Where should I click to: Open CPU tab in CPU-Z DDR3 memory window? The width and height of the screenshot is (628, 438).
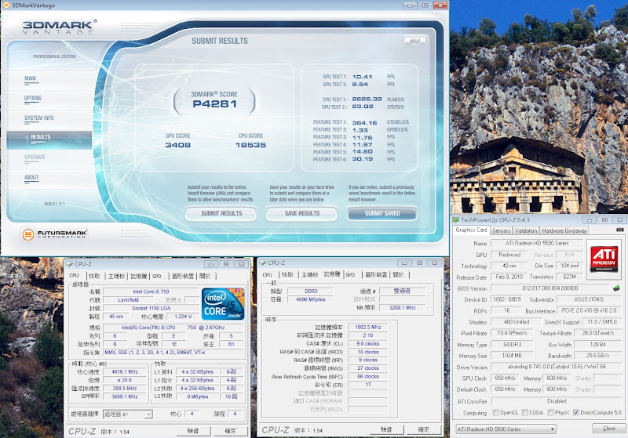pos(268,275)
